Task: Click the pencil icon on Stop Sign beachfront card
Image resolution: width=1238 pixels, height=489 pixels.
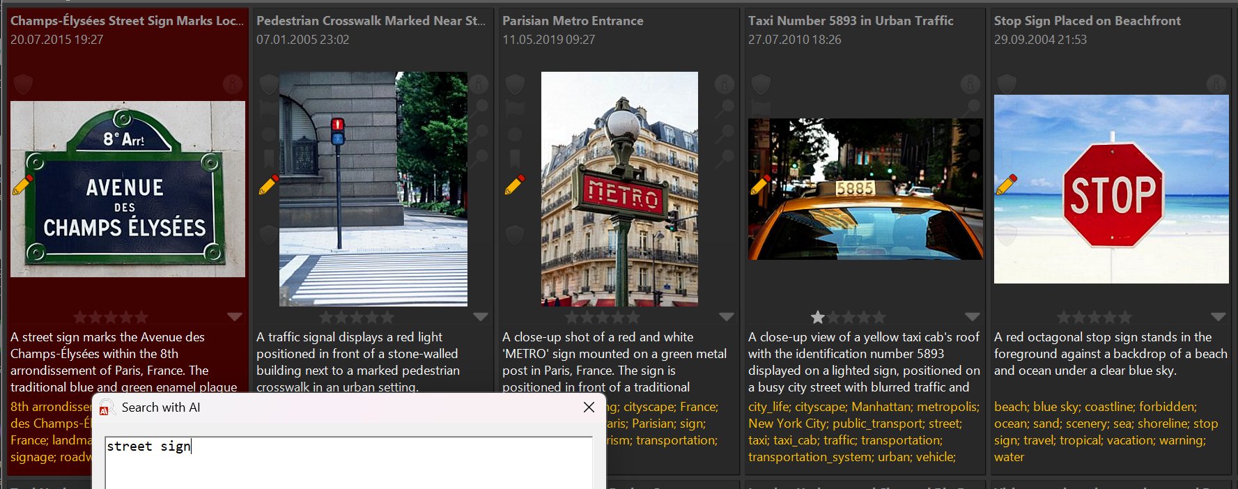Action: pyautogui.click(x=1007, y=185)
